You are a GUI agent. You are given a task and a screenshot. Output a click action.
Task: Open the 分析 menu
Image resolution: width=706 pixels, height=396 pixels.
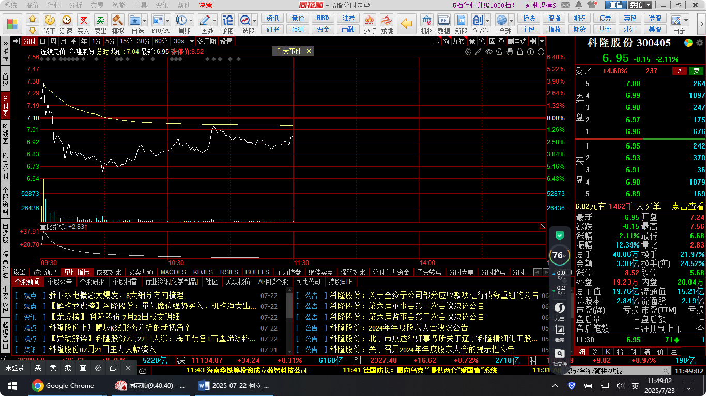75,5
